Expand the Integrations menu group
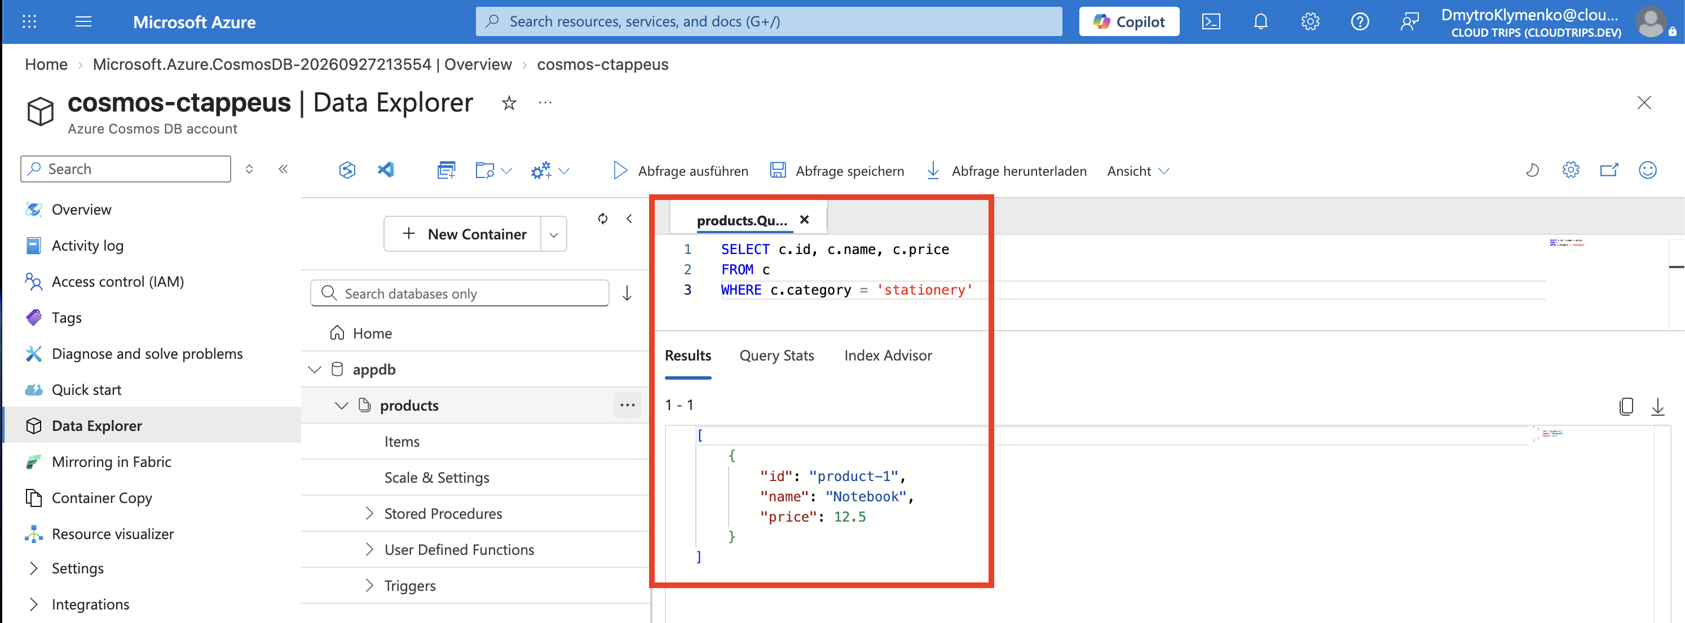1685x623 pixels. (33, 604)
